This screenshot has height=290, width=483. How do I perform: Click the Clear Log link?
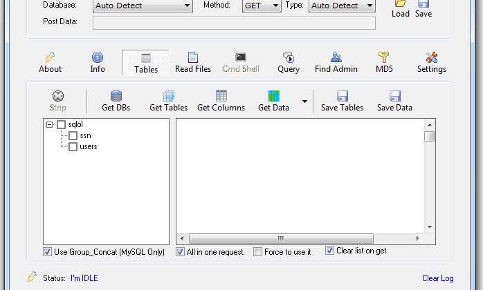(x=438, y=278)
